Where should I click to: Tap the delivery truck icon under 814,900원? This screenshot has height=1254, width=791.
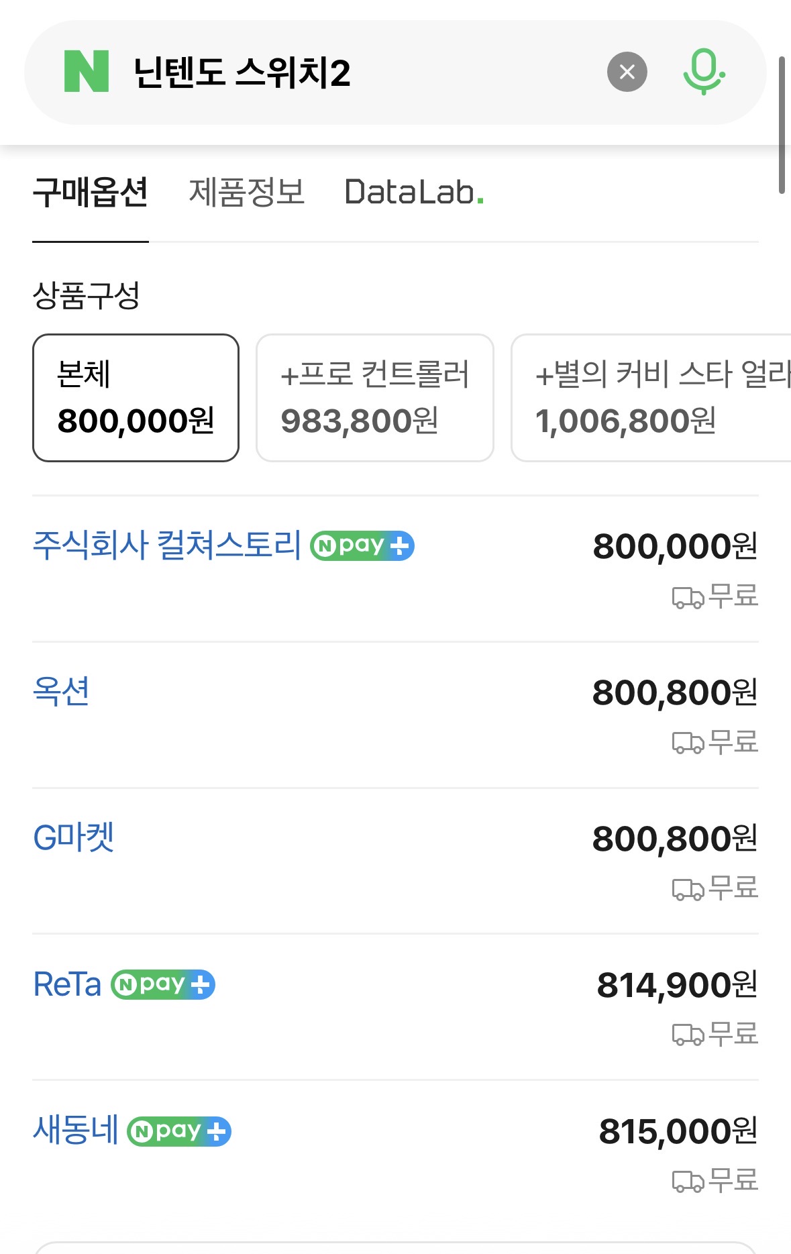click(x=688, y=1035)
